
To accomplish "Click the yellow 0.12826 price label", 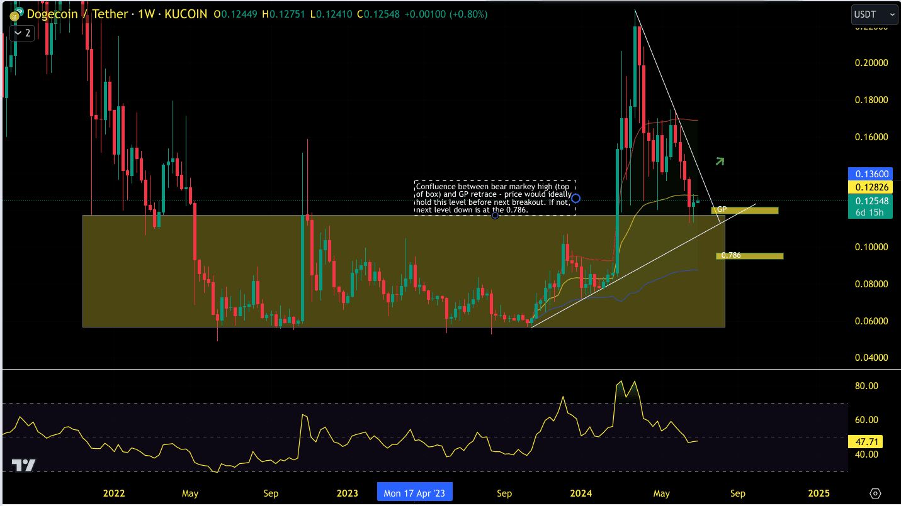I will pyautogui.click(x=871, y=187).
